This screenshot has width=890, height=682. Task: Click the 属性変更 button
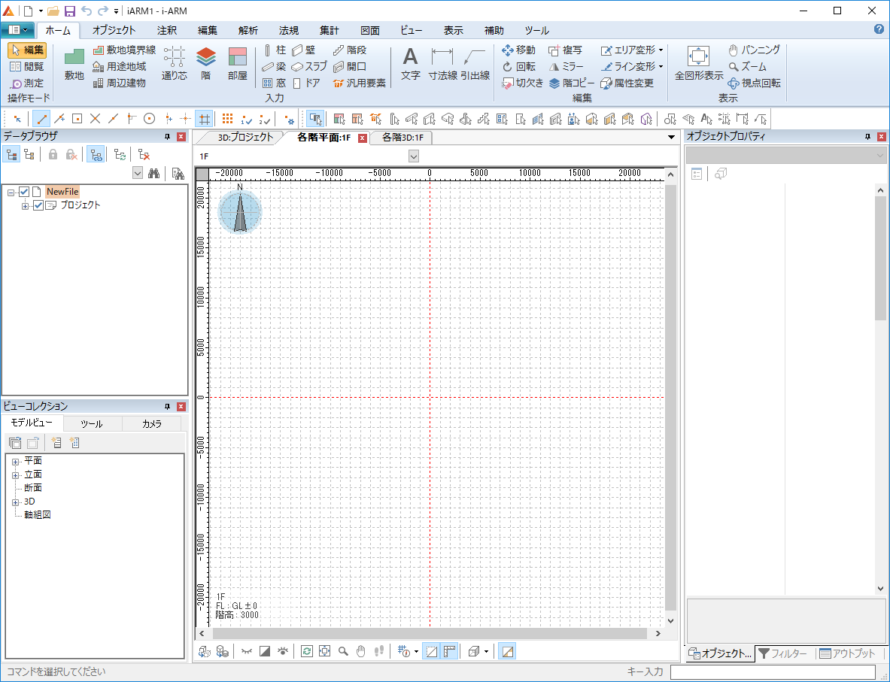tap(627, 83)
